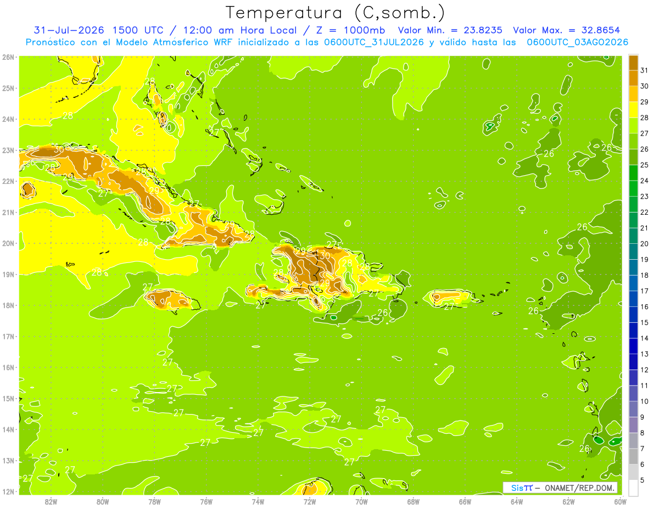
Task: Pick the green swatch between 26 and 27
Action: [633, 141]
